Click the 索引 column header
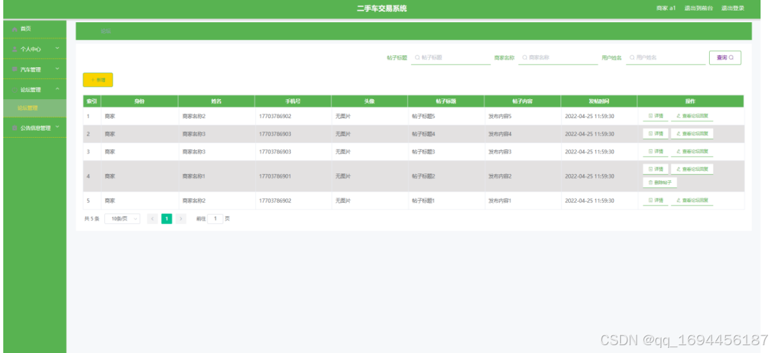 coord(91,101)
